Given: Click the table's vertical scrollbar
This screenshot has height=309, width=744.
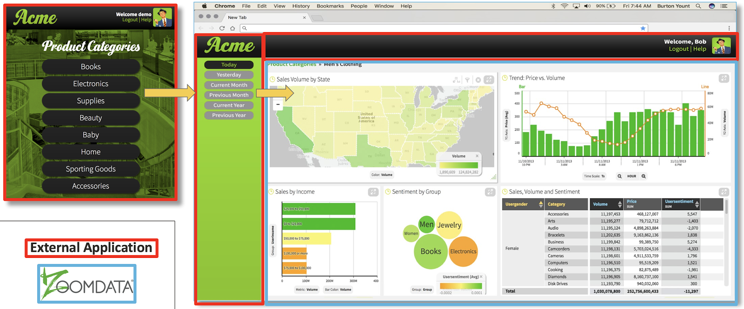Looking at the screenshot, I should (x=726, y=207).
